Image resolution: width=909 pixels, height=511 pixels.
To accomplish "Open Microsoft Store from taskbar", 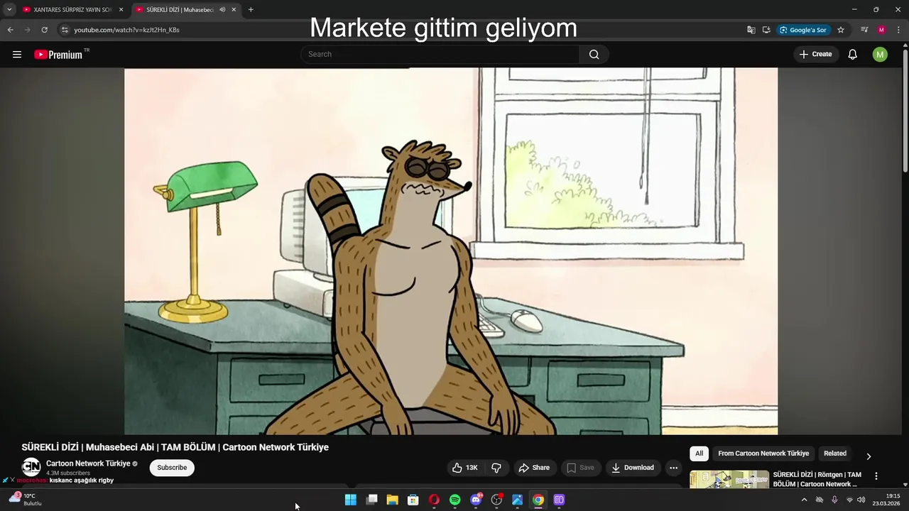I will 413,500.
